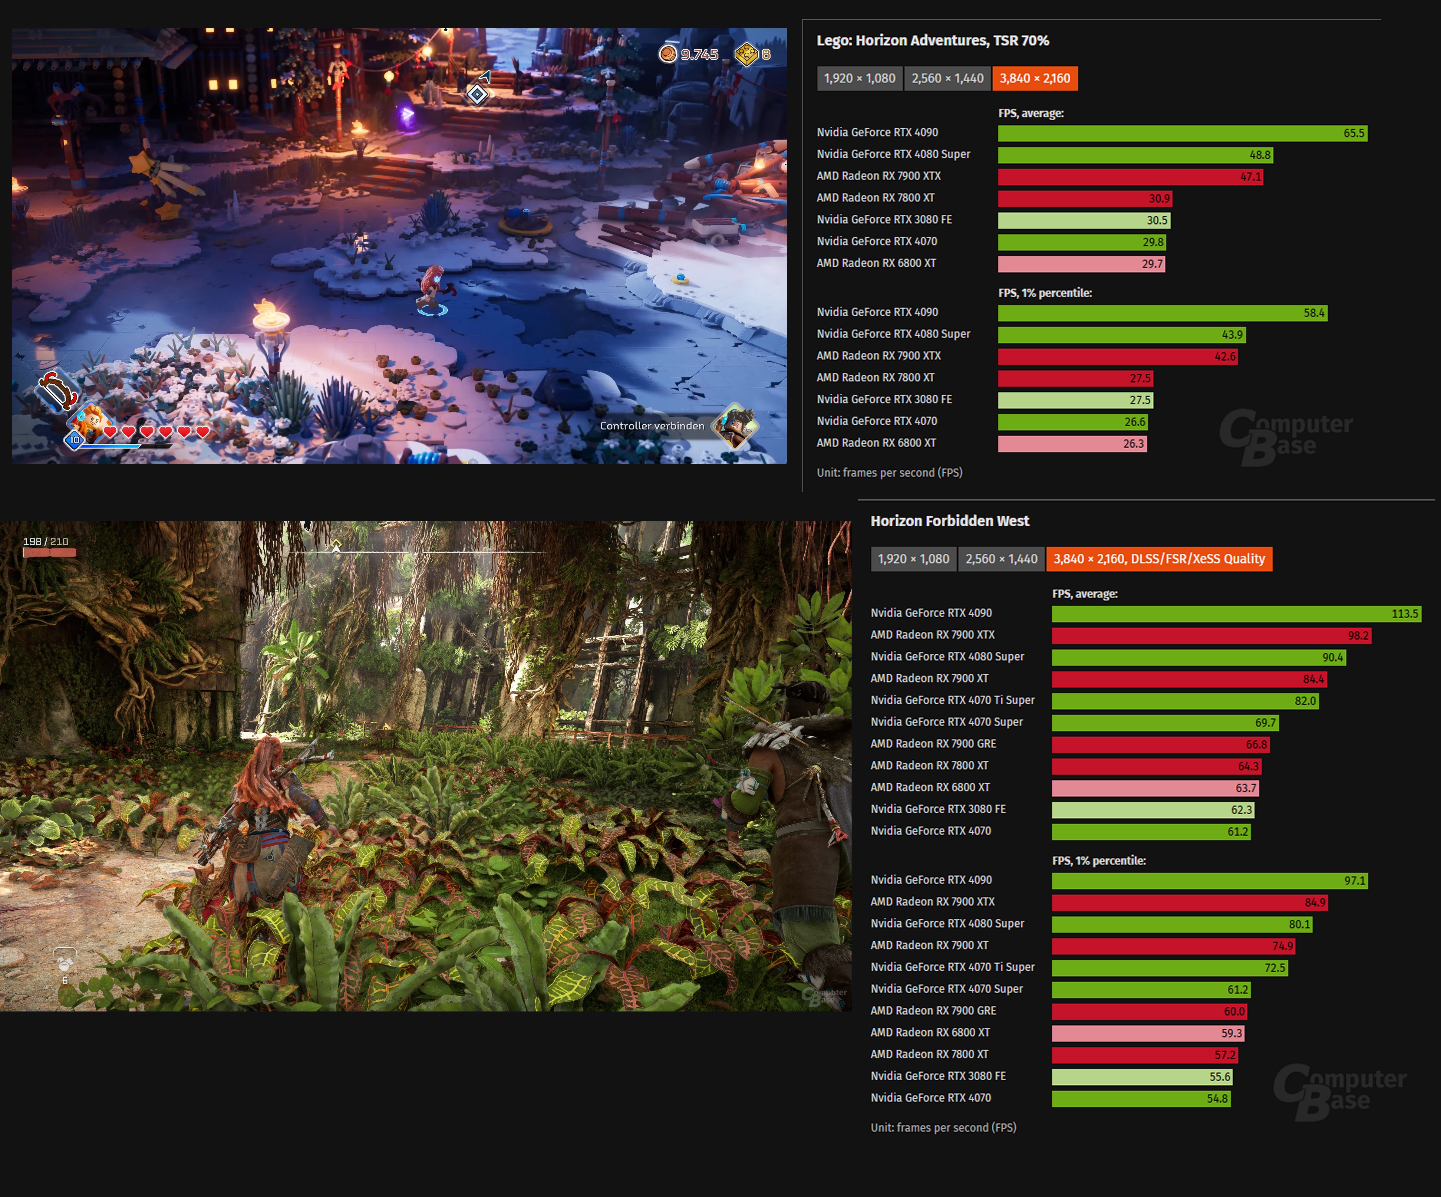This screenshot has height=1197, width=1441.
Task: Select 1,920 × 1,080 tab in Lego chart
Action: click(x=859, y=78)
